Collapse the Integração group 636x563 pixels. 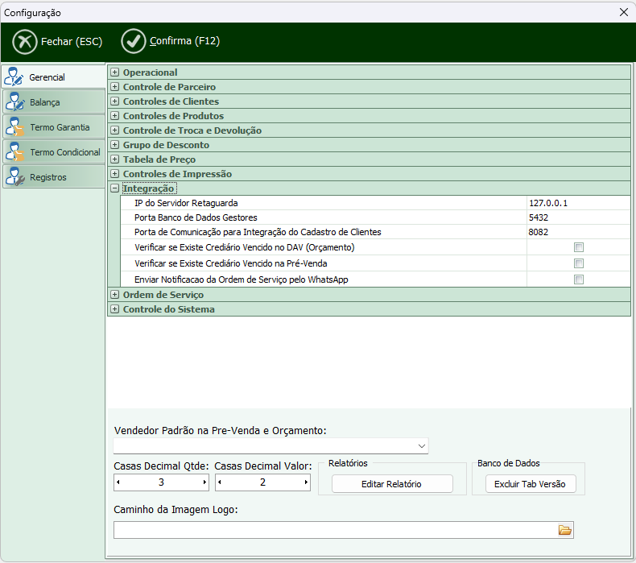(x=115, y=188)
